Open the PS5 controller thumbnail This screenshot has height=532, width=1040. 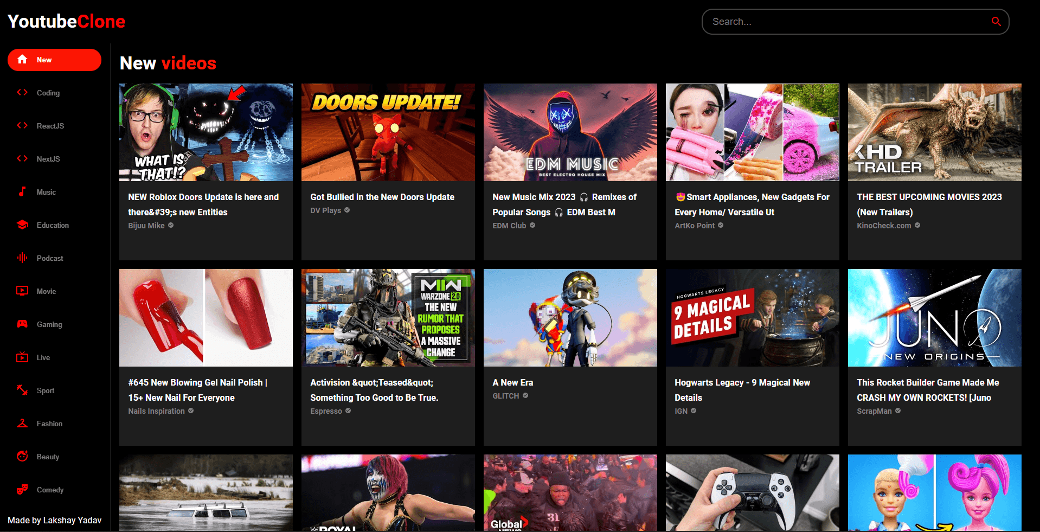[x=753, y=492]
